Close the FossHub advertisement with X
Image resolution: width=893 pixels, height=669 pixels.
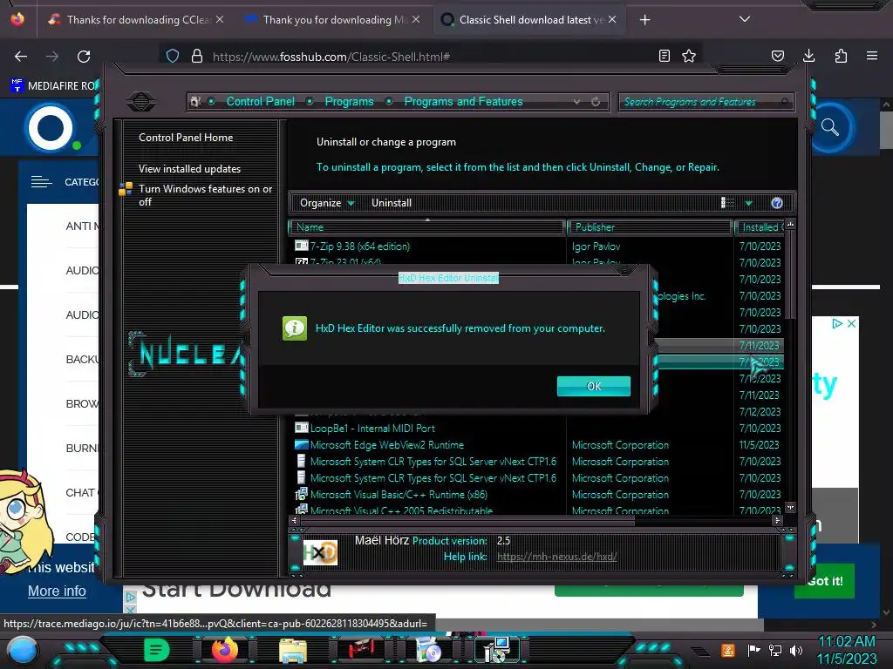click(851, 323)
